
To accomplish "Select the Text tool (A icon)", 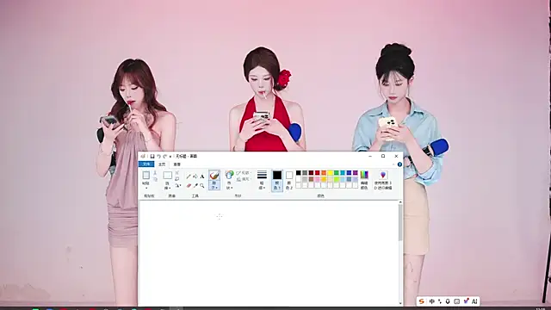I will pos(202,176).
